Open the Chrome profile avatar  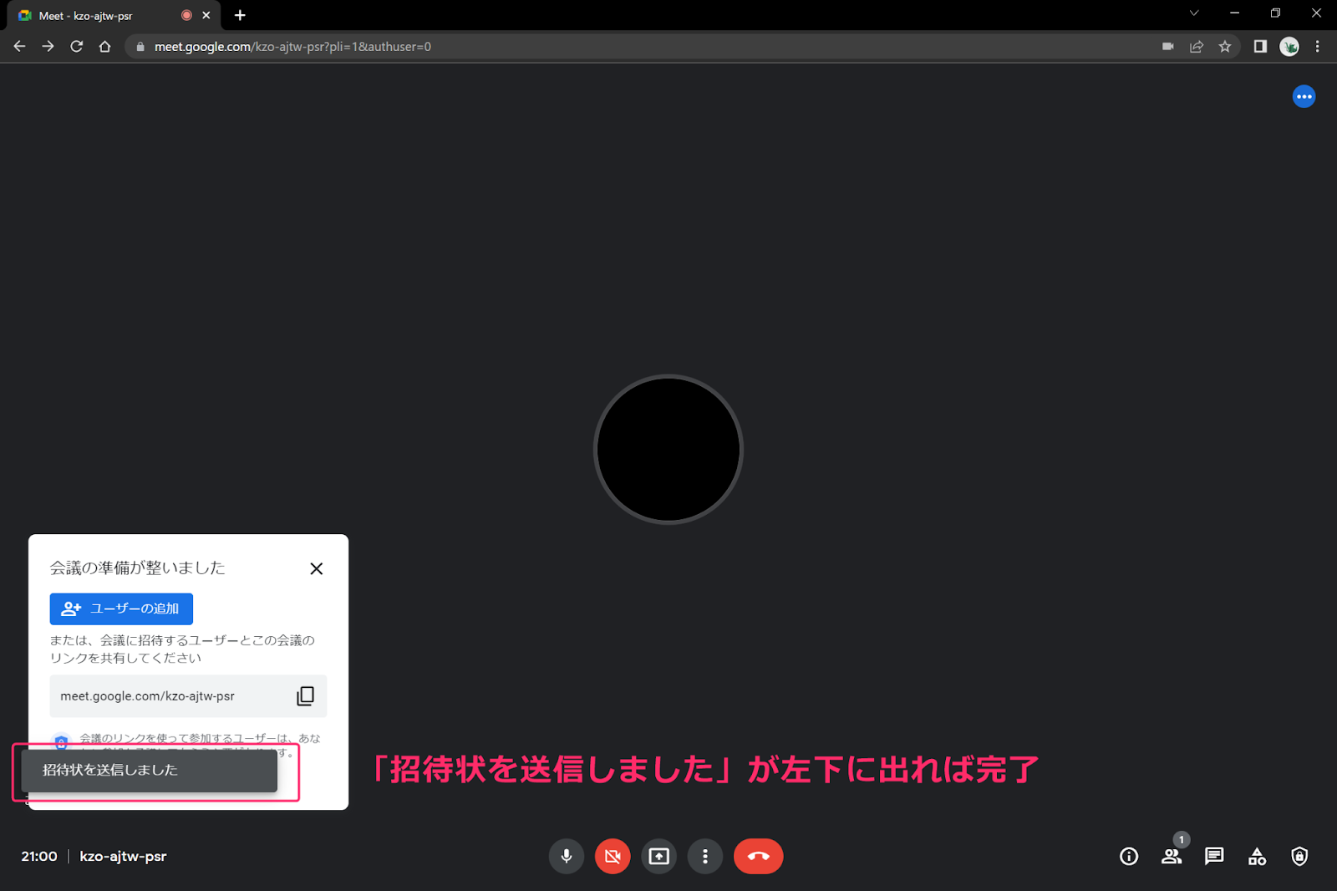tap(1289, 47)
